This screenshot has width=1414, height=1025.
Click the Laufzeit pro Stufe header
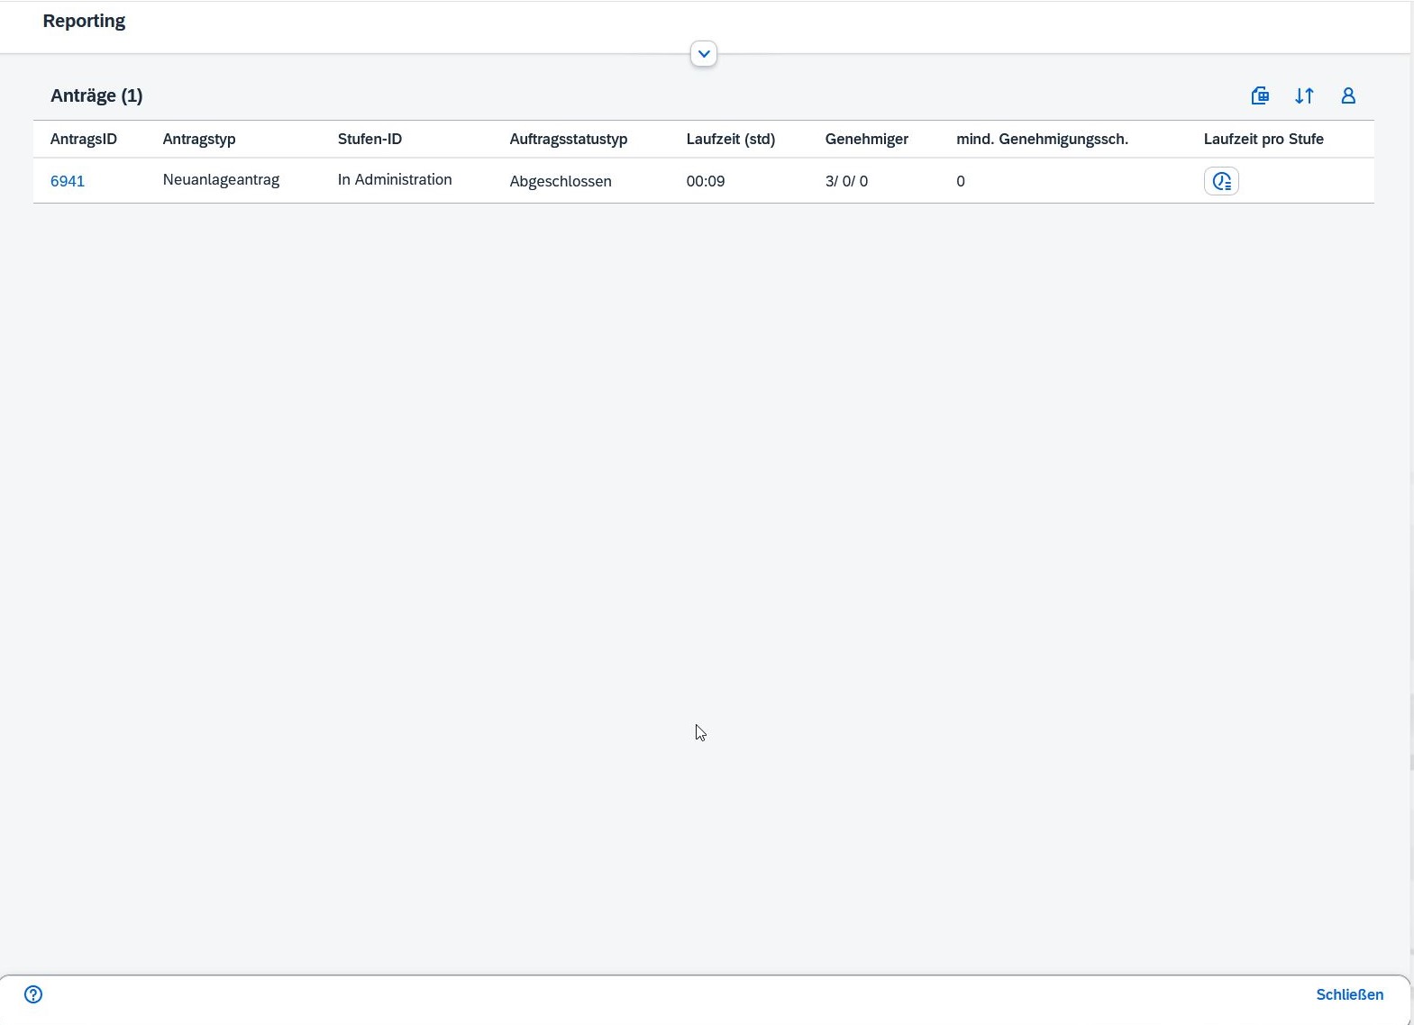point(1263,139)
